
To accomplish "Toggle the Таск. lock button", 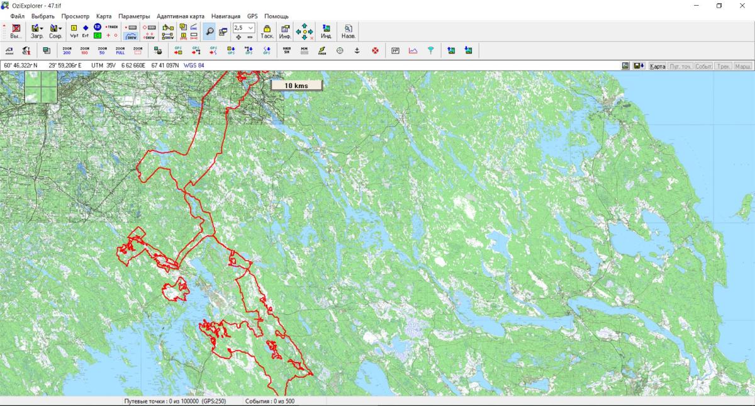I will point(267,31).
